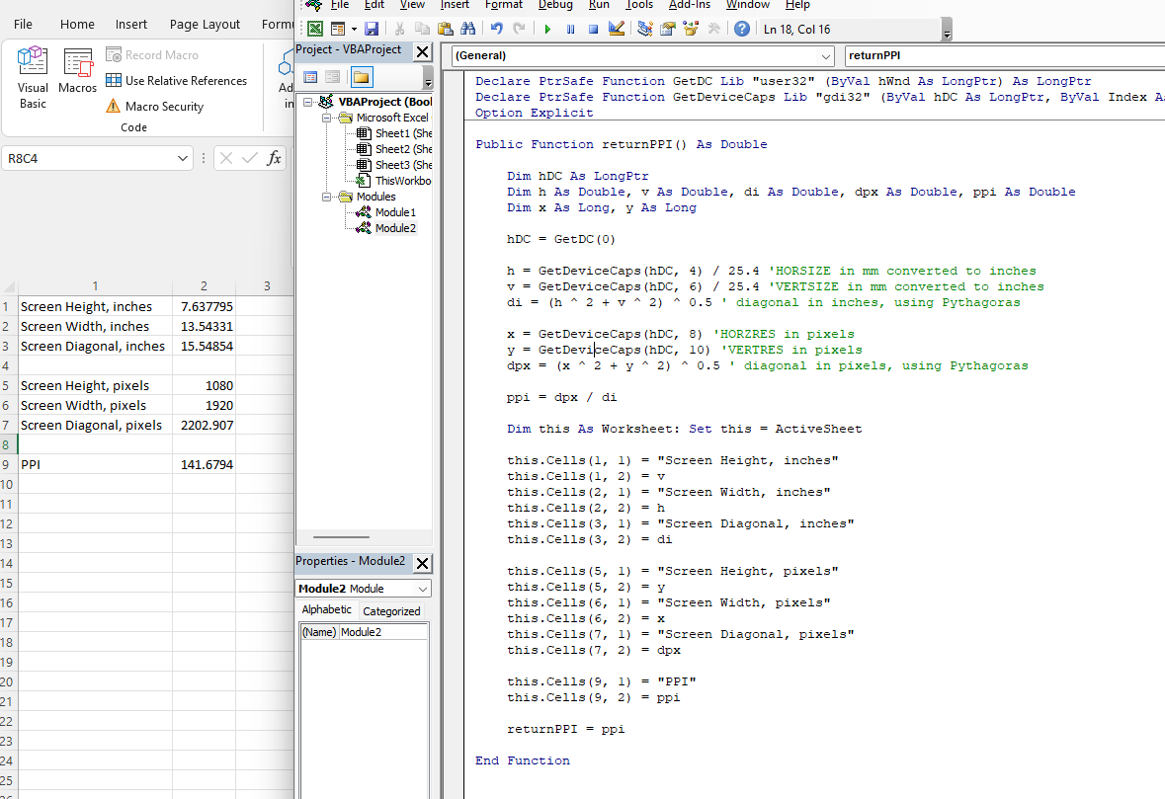Click the Break pause icon

pos(570,29)
